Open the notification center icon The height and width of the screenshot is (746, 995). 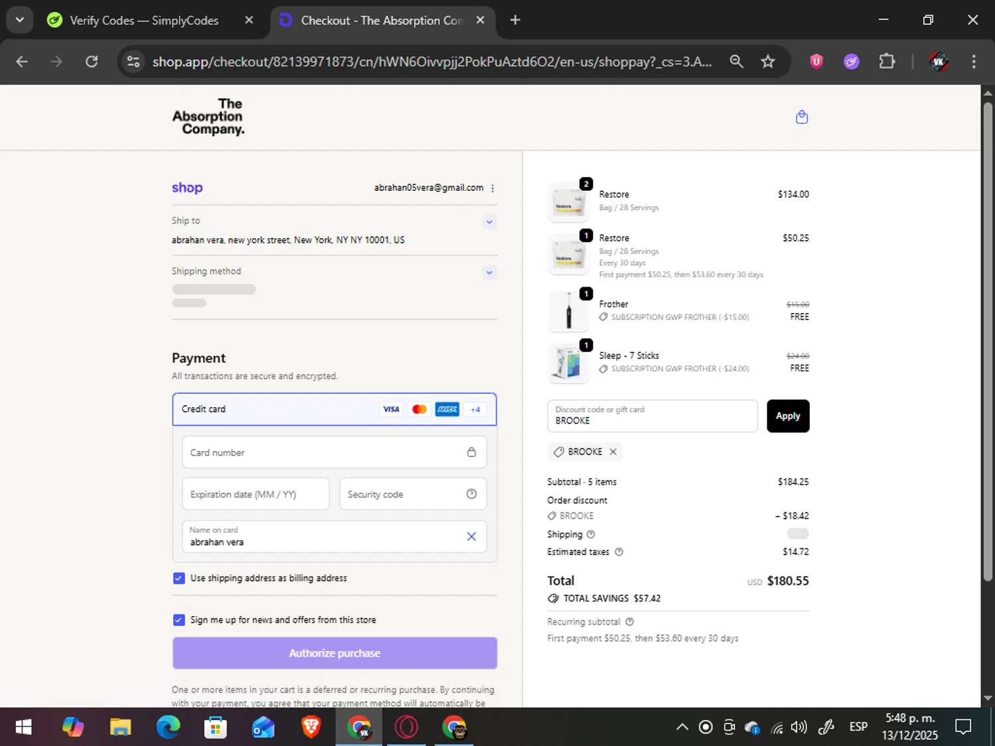pos(963,727)
